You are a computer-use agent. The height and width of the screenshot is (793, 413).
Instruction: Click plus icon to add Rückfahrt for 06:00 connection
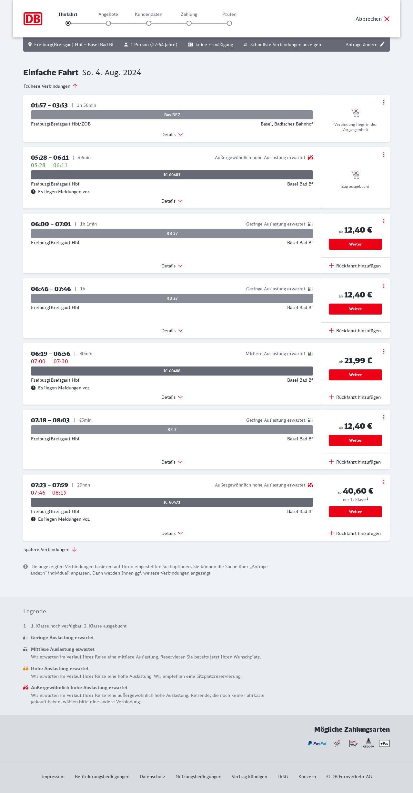(x=331, y=266)
